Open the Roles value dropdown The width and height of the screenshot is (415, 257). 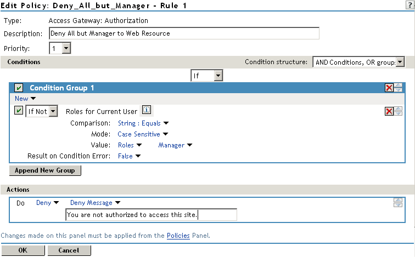[130, 145]
